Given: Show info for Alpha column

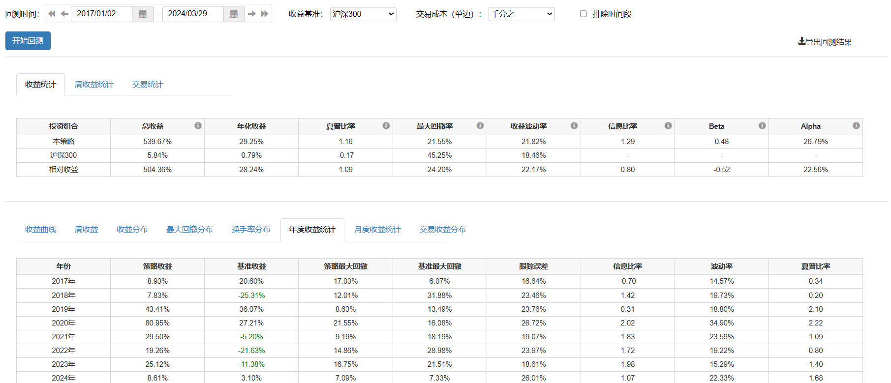Looking at the screenshot, I should coord(856,126).
